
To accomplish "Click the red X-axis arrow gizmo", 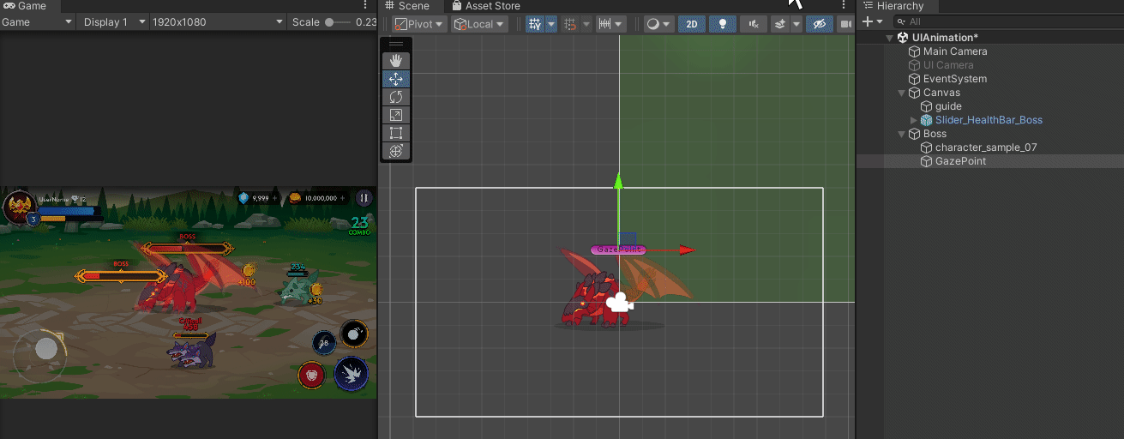I will point(687,250).
